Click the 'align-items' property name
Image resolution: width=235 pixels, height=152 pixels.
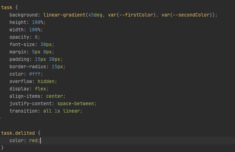pos(25,96)
